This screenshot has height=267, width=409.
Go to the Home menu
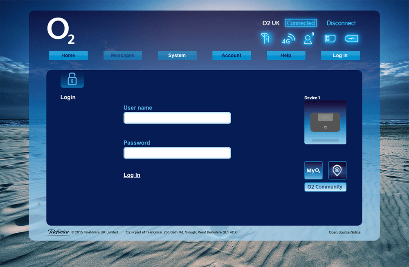click(68, 56)
